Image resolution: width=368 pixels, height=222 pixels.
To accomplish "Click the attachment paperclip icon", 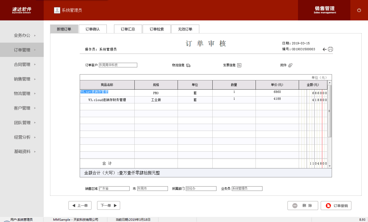I will (x=290, y=65).
